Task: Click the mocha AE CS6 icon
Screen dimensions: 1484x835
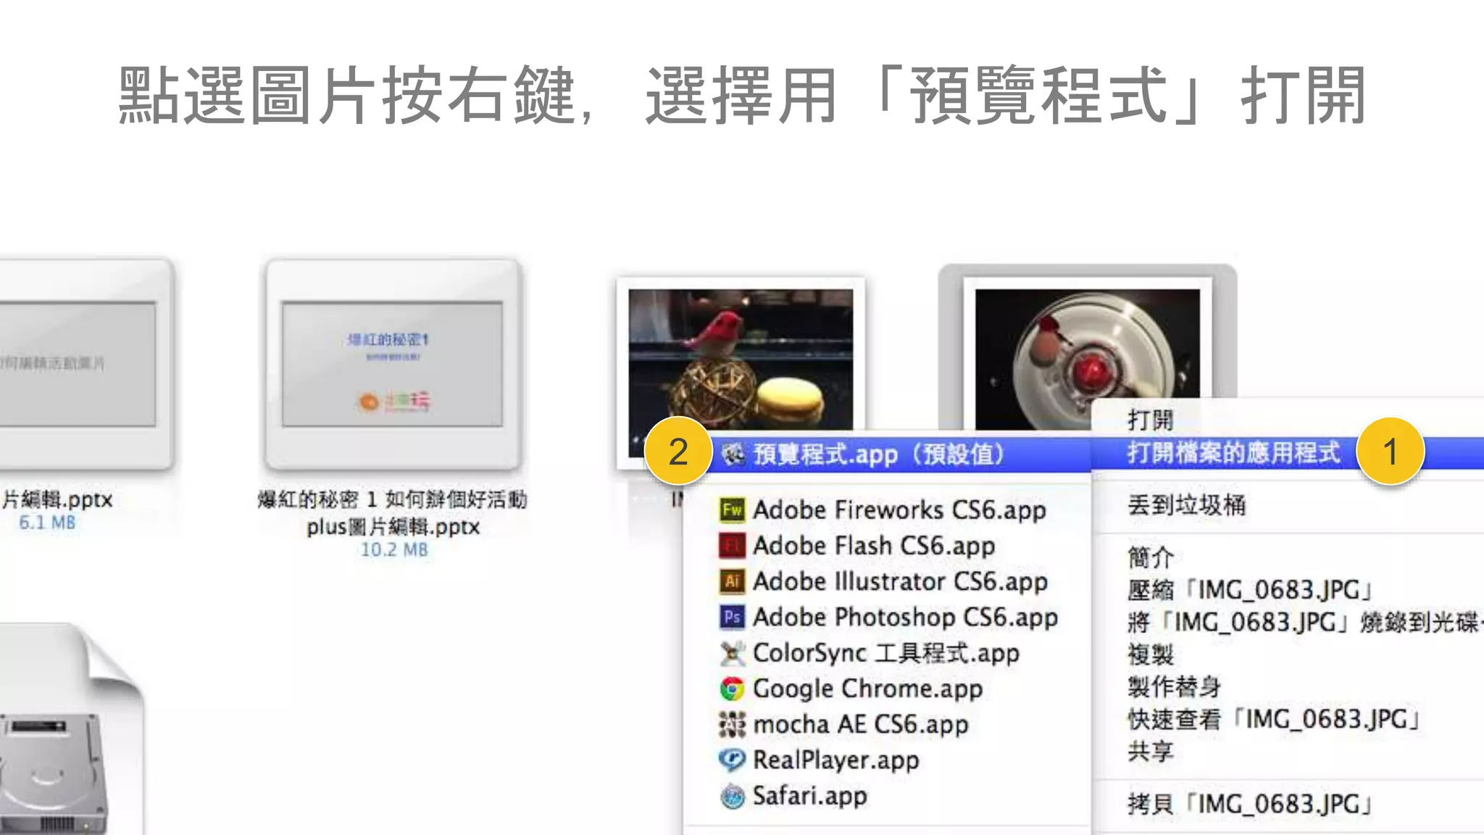Action: (x=732, y=724)
